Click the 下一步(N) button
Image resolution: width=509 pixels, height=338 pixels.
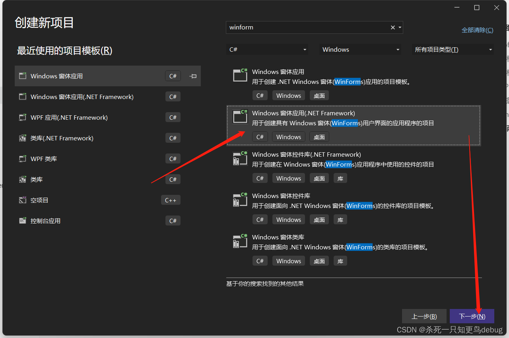[x=472, y=316]
